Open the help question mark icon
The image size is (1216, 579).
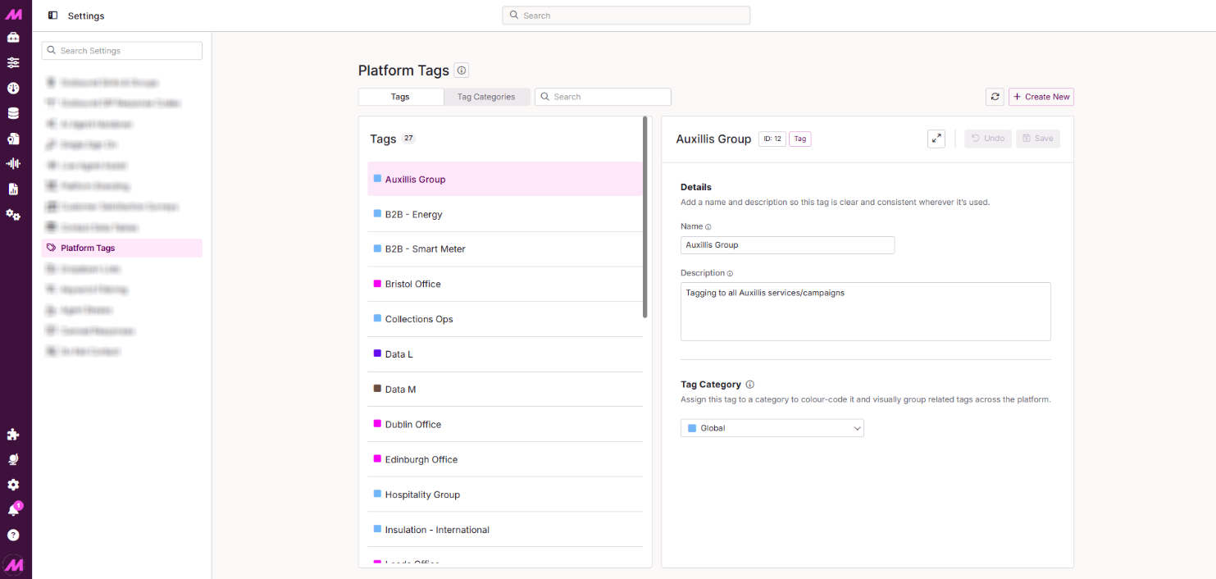coord(13,535)
